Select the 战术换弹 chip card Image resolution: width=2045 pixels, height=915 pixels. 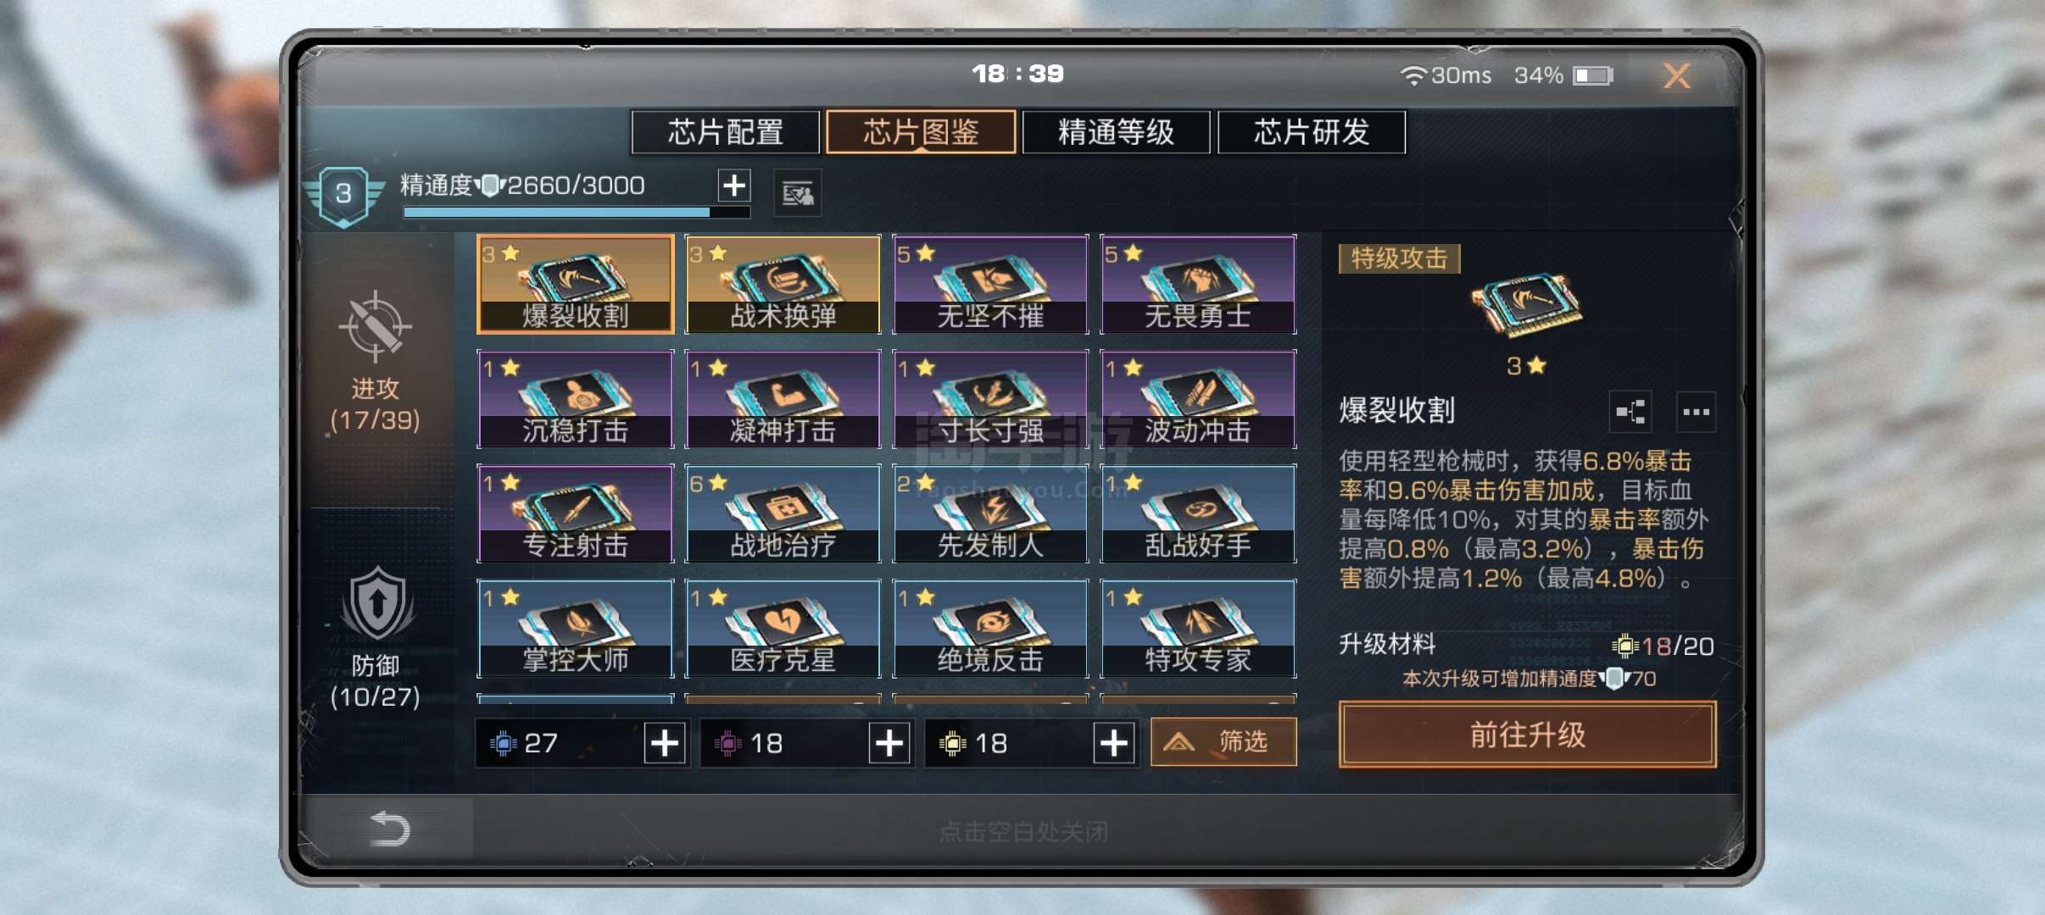(x=783, y=284)
